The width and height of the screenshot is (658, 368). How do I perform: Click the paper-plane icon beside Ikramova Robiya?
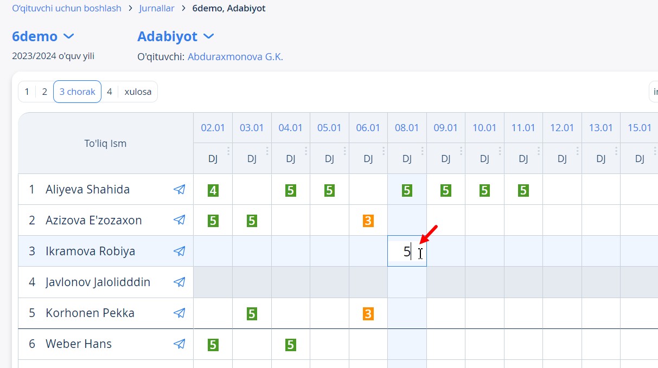(x=179, y=251)
